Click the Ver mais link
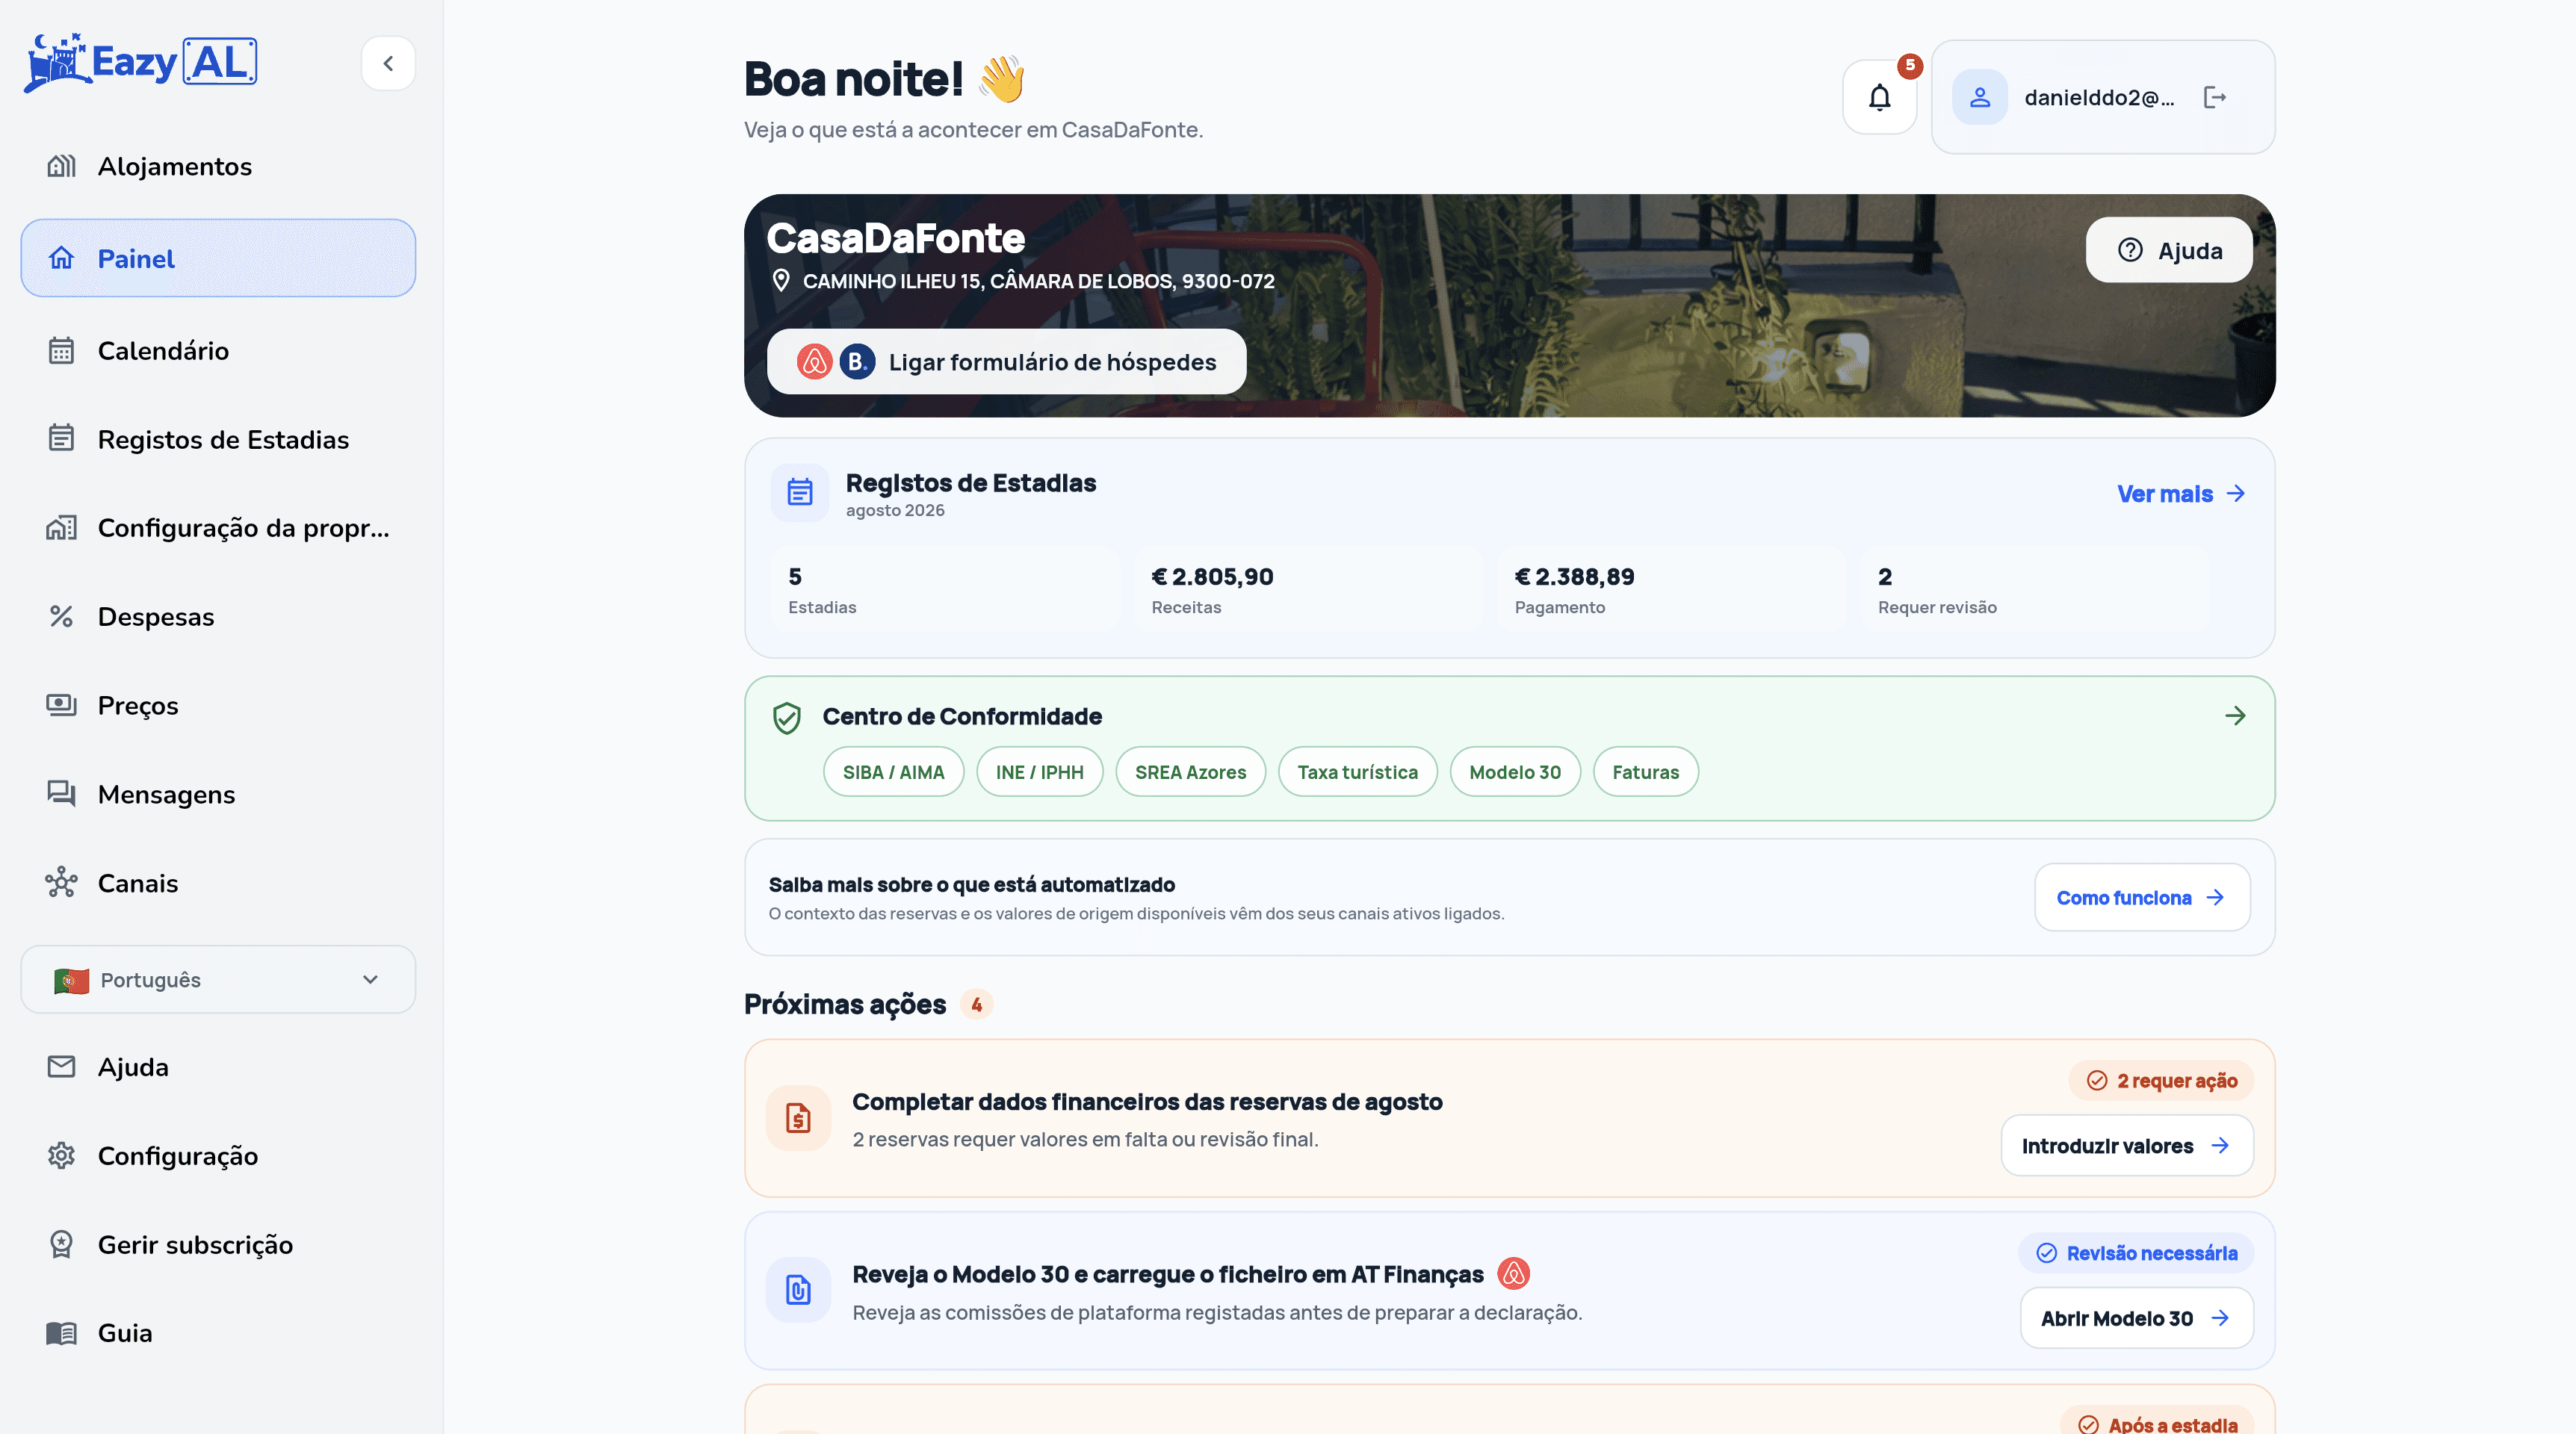This screenshot has height=1434, width=2576. (2182, 494)
